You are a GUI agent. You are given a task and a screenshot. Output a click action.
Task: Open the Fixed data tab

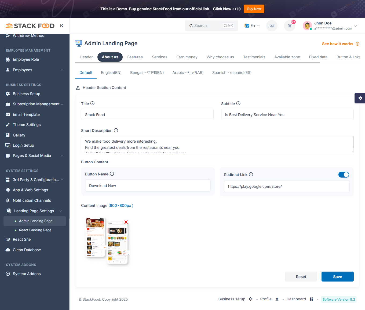point(318,57)
